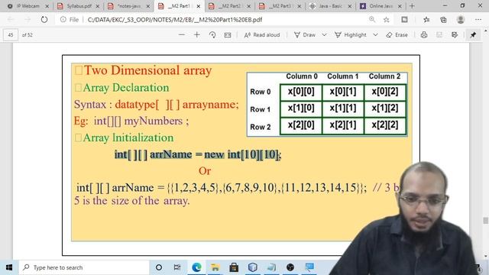Click the x[0][0] table cell
The width and height of the screenshot is (489, 275).
pyautogui.click(x=301, y=92)
